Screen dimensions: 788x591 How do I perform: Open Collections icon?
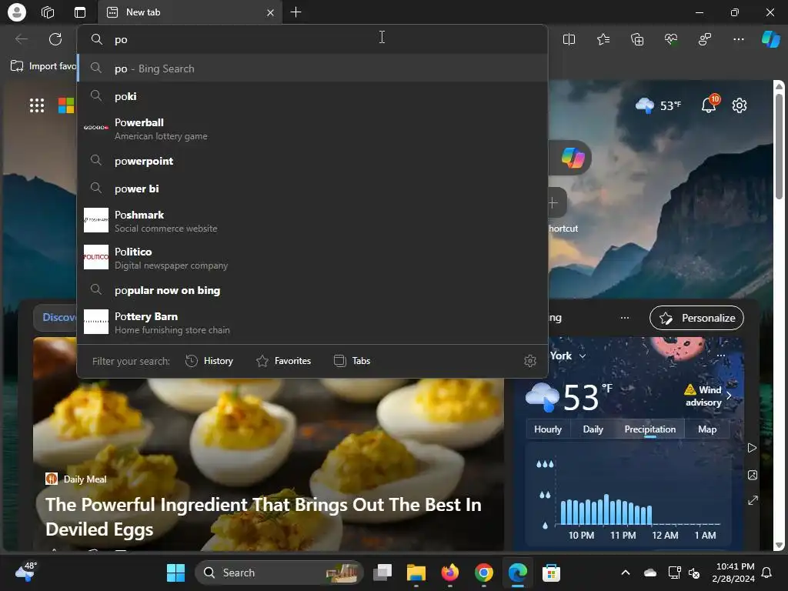click(636, 39)
